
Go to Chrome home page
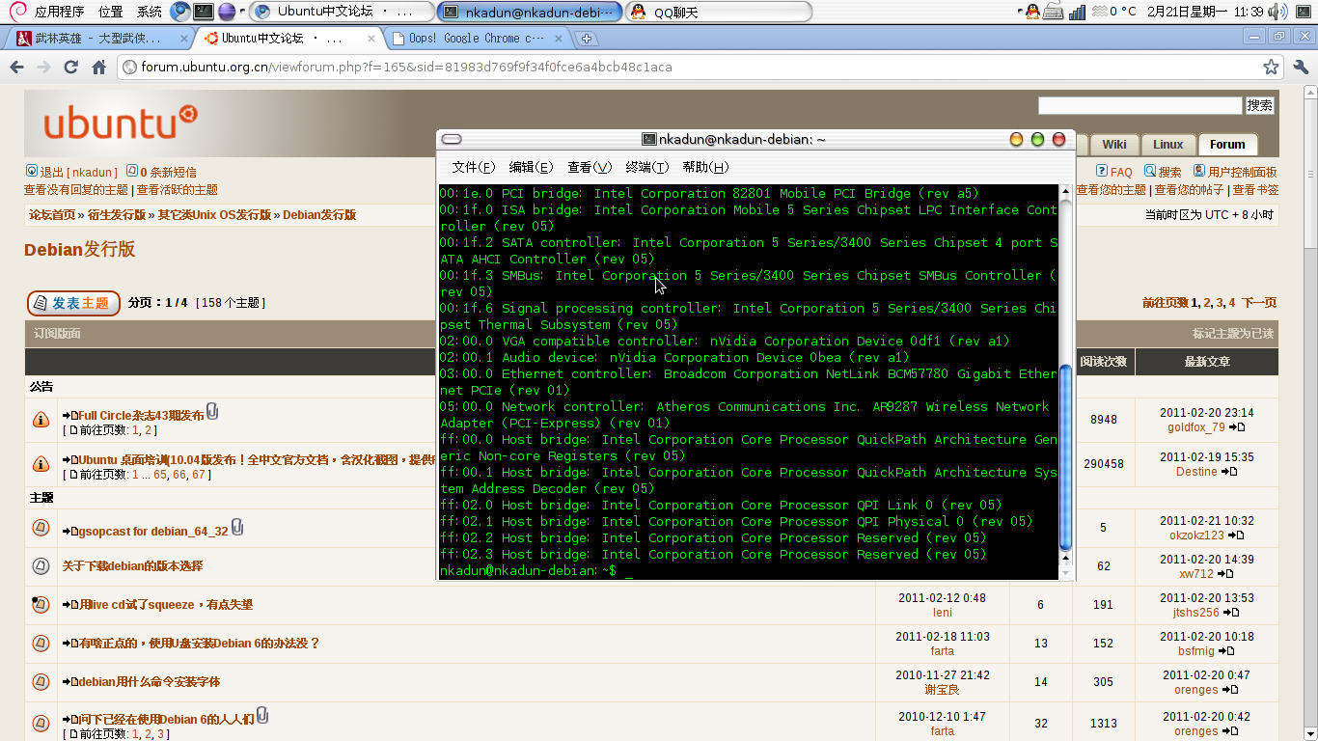pyautogui.click(x=98, y=67)
